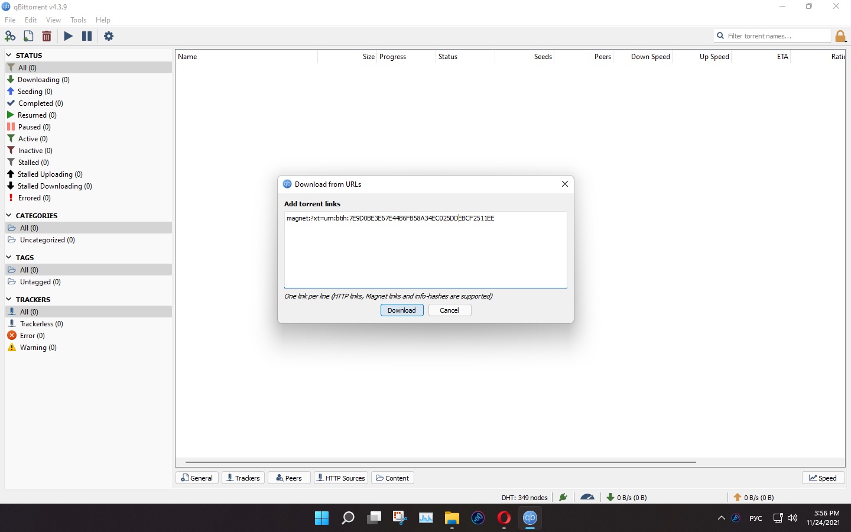
Task: Click the Add torrent file toolbar icon
Action: (x=28, y=36)
